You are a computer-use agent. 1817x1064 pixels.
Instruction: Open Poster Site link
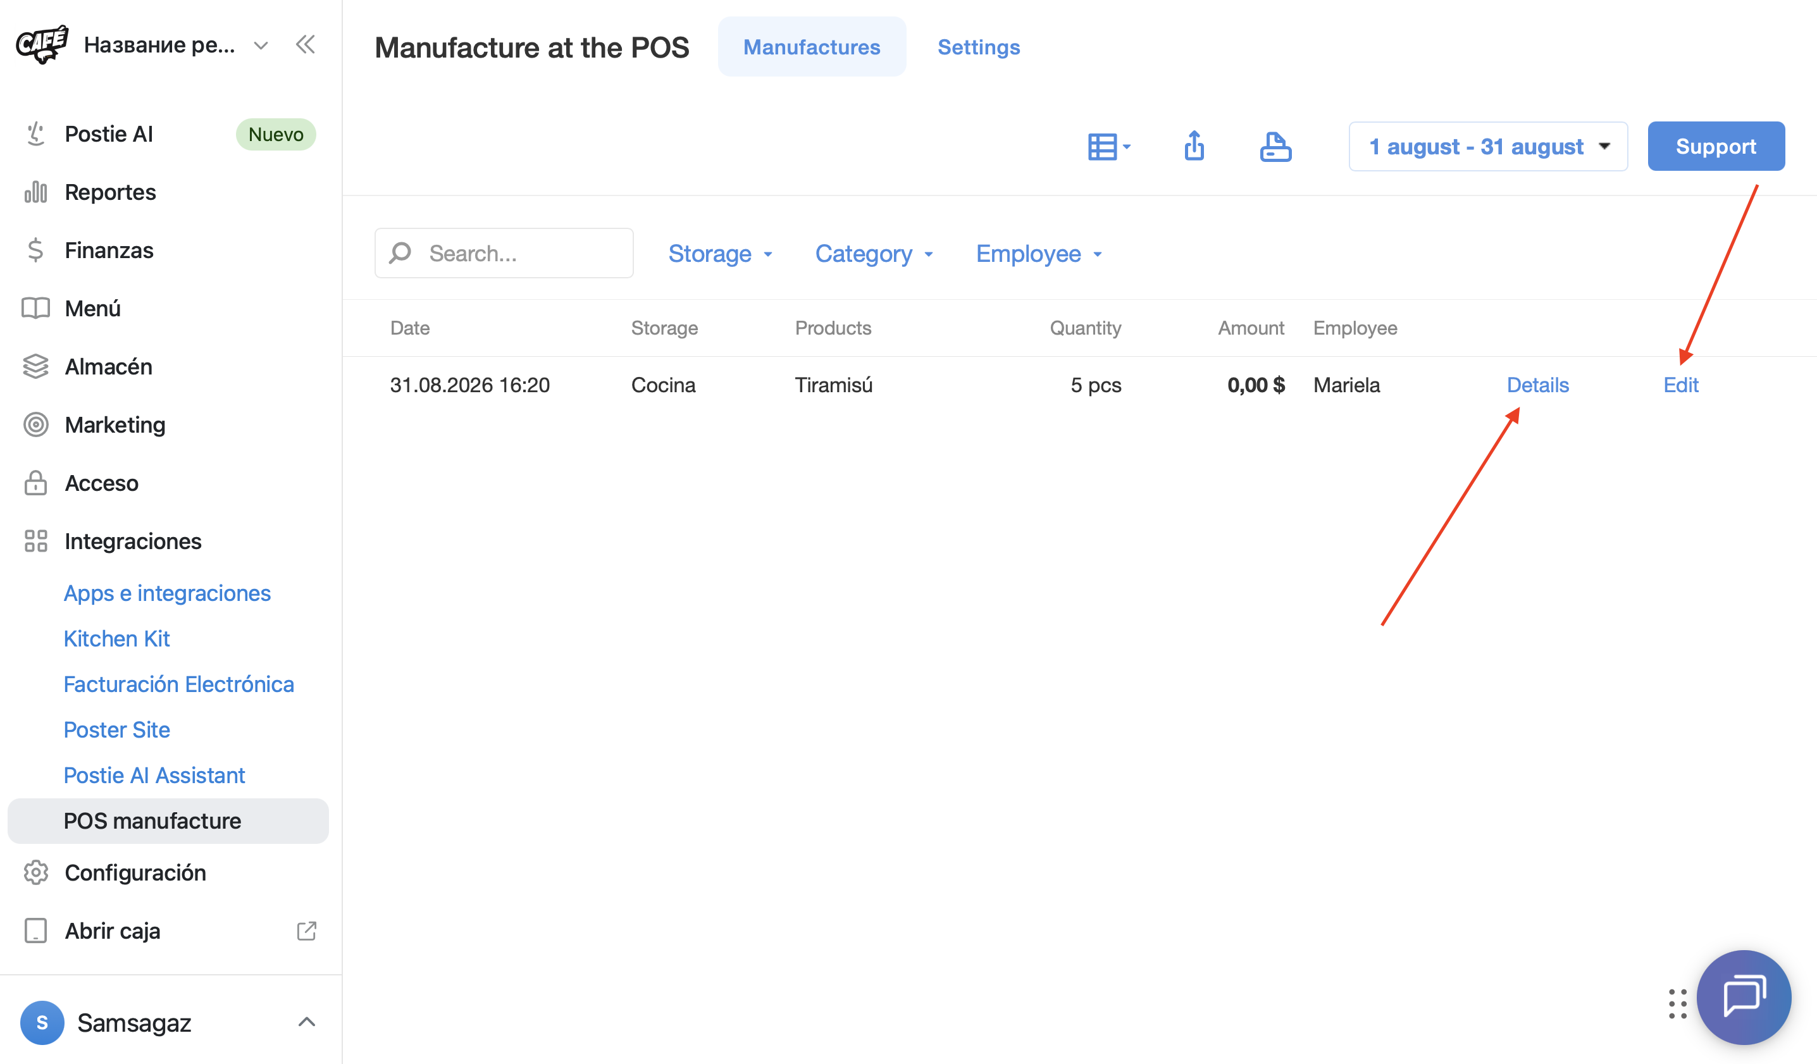(117, 729)
